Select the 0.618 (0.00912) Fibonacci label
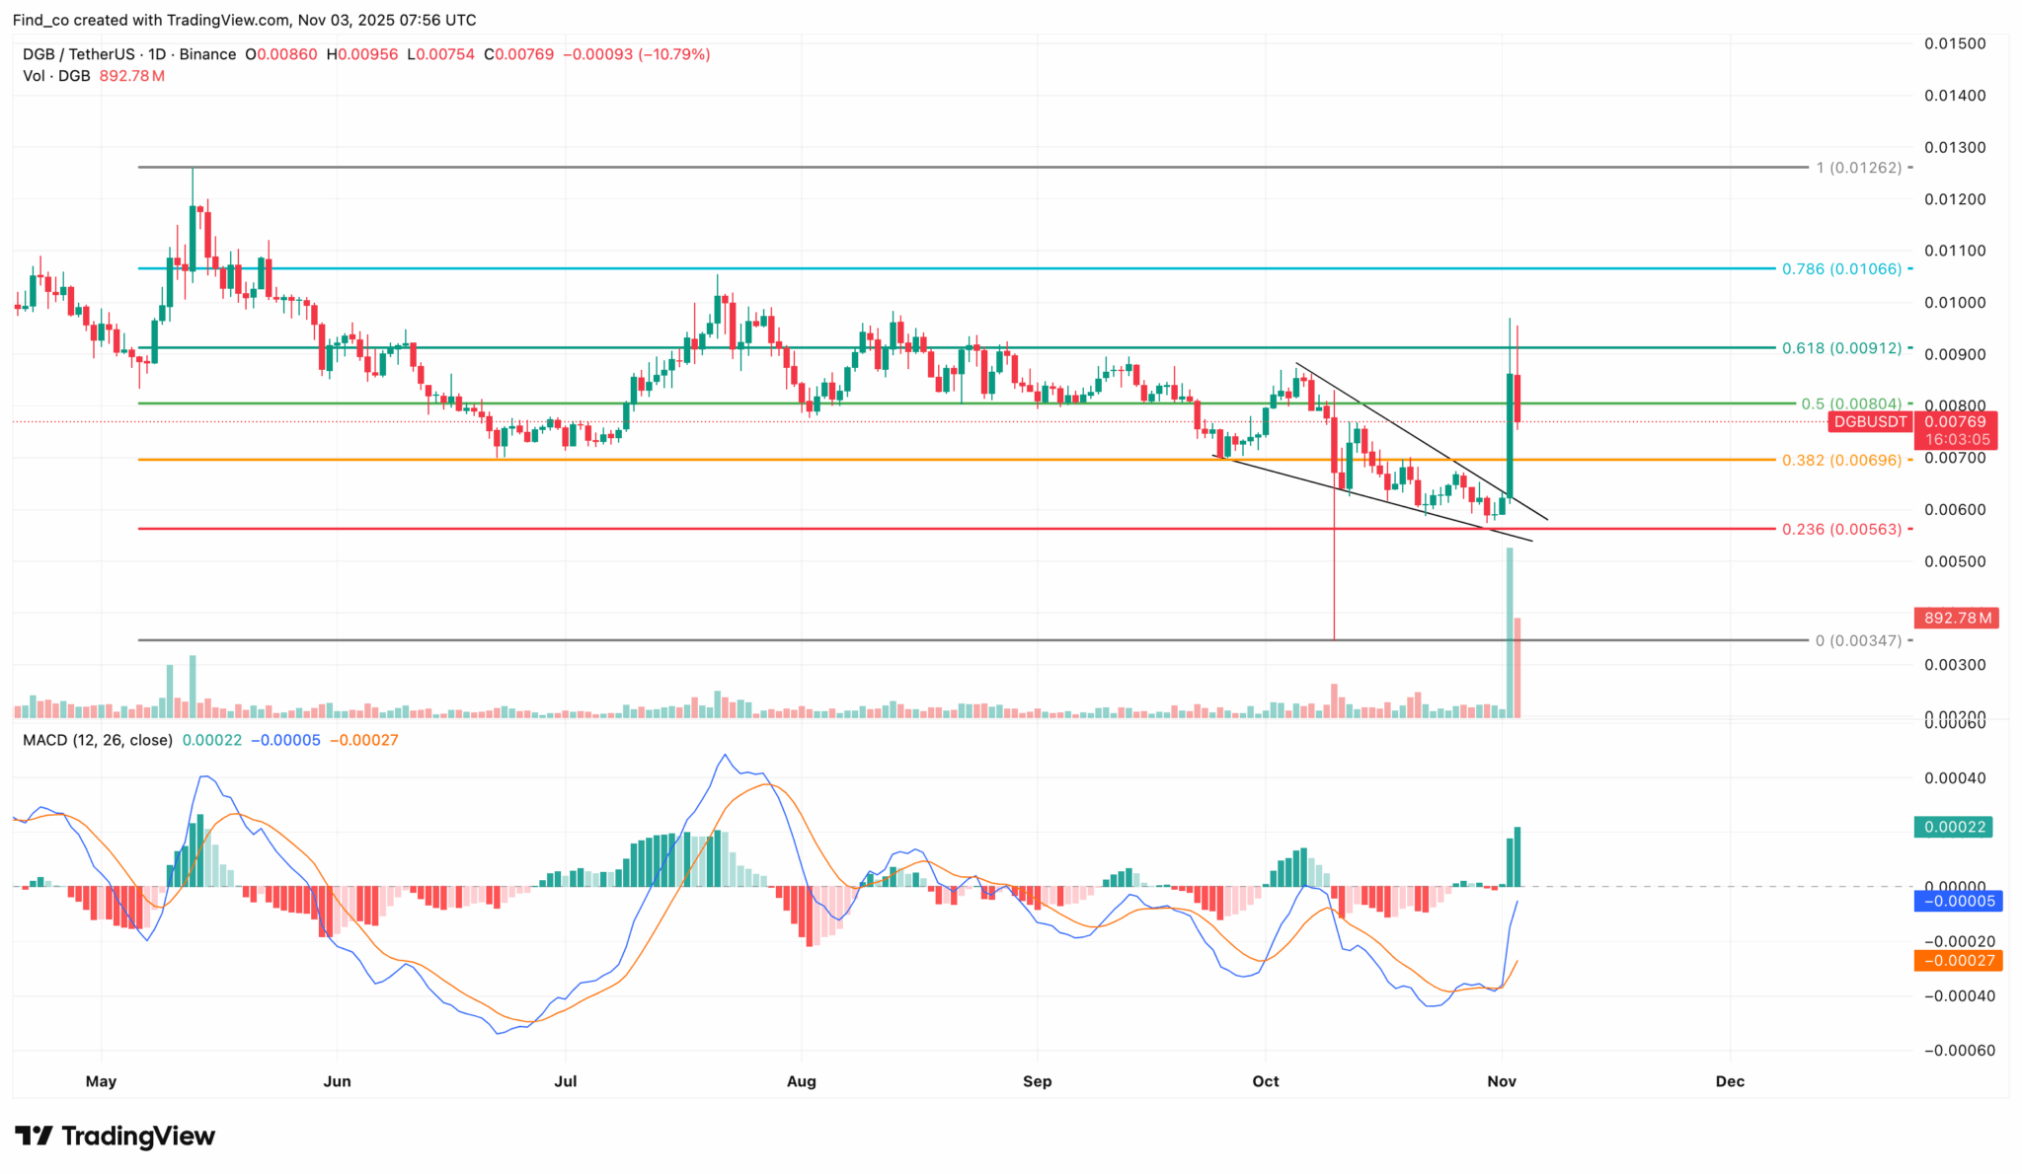Screen dimensions: 2022x1174 pyautogui.click(x=1844, y=347)
